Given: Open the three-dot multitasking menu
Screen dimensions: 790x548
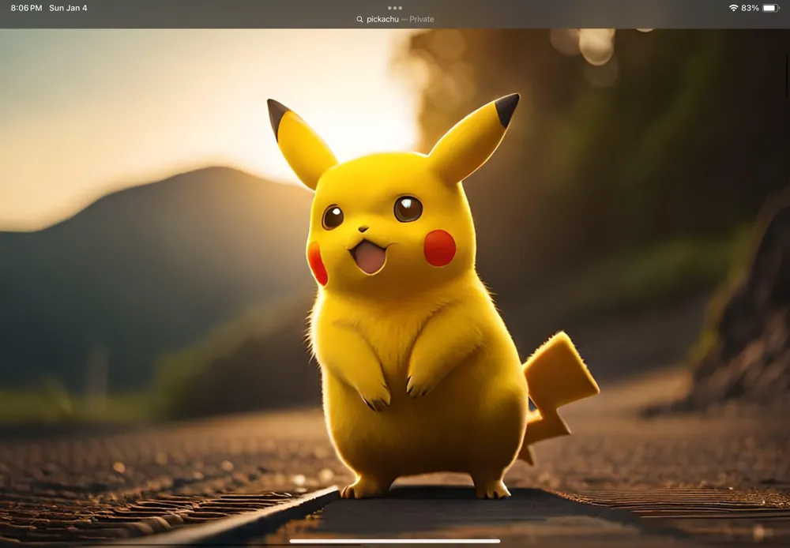Looking at the screenshot, I should (395, 8).
